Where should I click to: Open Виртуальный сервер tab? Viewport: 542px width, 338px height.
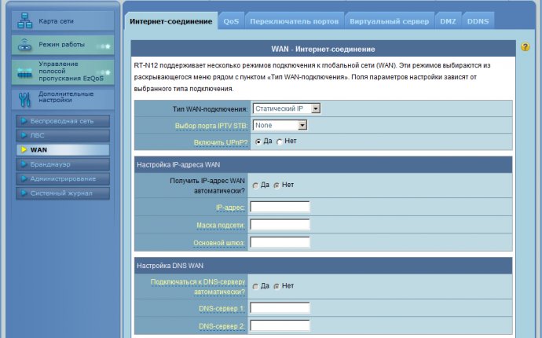pos(389,21)
